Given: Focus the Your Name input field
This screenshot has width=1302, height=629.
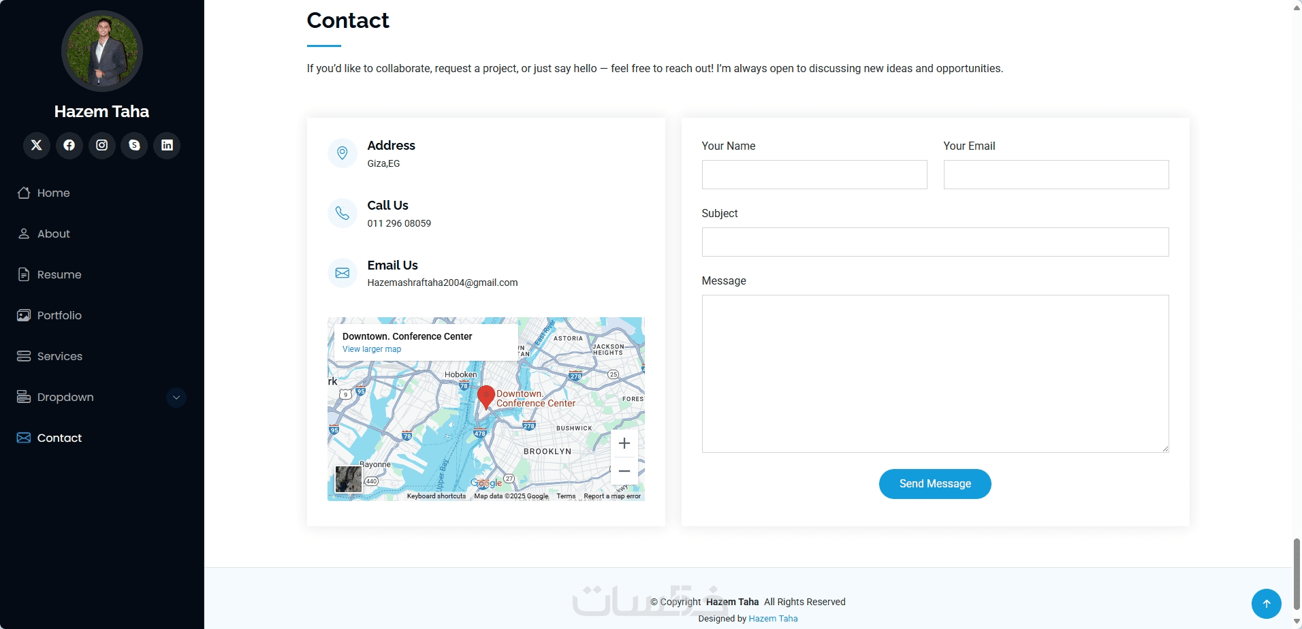Looking at the screenshot, I should (x=814, y=175).
